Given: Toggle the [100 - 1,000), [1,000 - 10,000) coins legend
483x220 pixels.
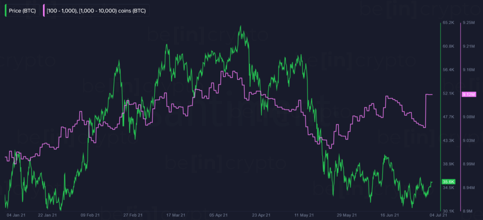Looking at the screenshot, I should (x=96, y=11).
